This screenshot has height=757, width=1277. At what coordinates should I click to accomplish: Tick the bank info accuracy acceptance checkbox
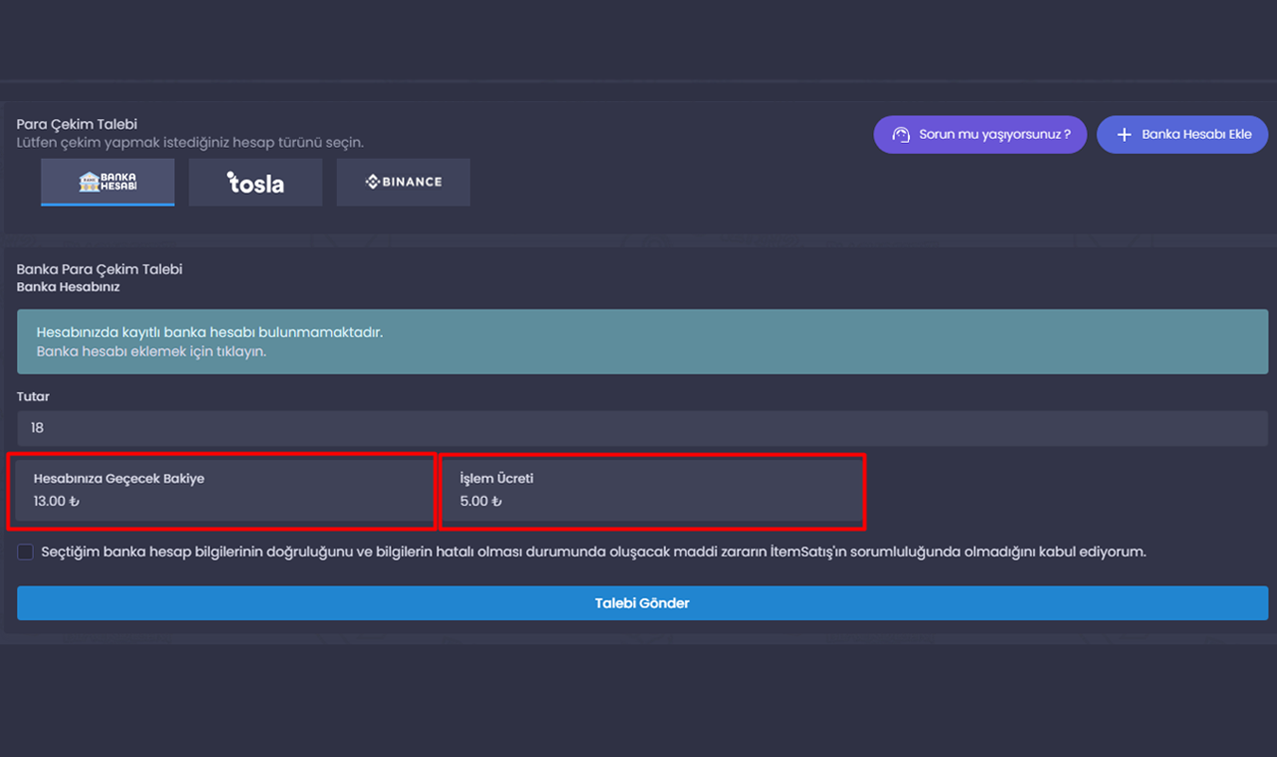pos(26,552)
